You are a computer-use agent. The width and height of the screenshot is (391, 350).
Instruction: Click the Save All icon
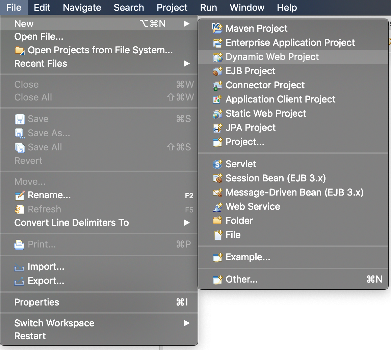20,148
